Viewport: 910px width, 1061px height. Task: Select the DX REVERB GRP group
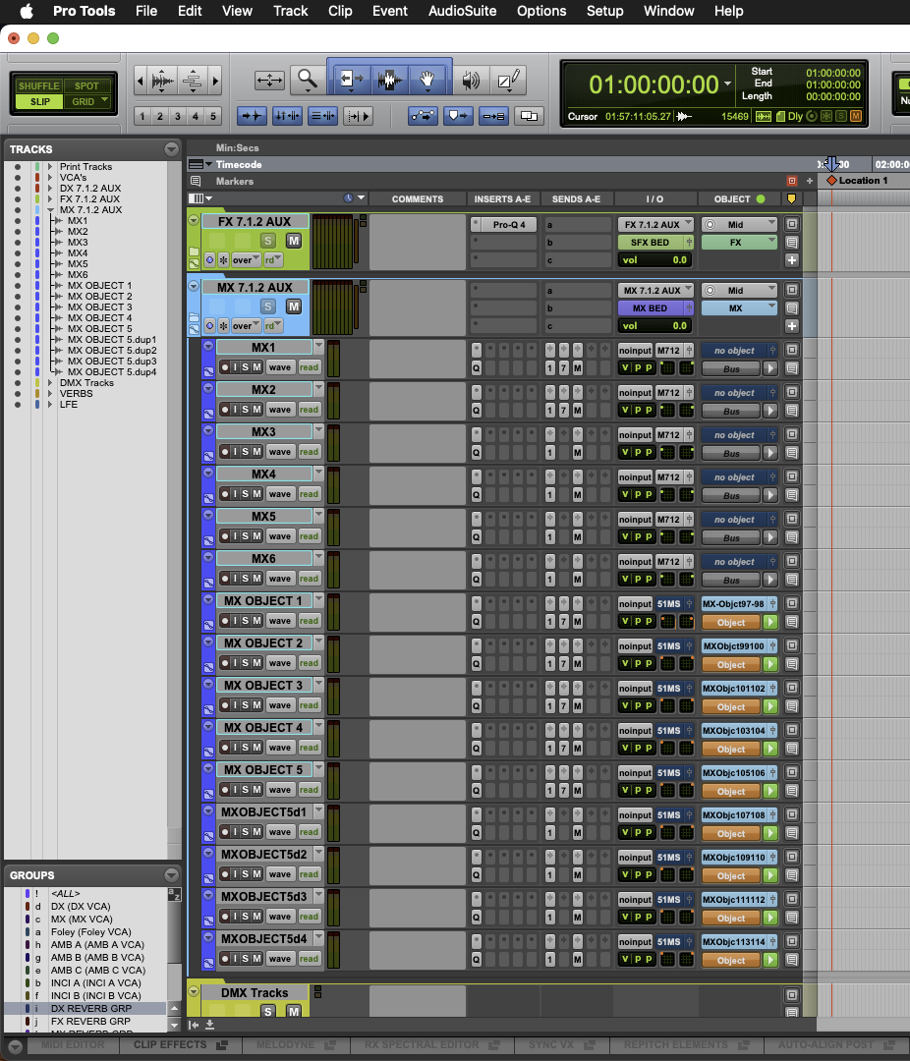91,1008
